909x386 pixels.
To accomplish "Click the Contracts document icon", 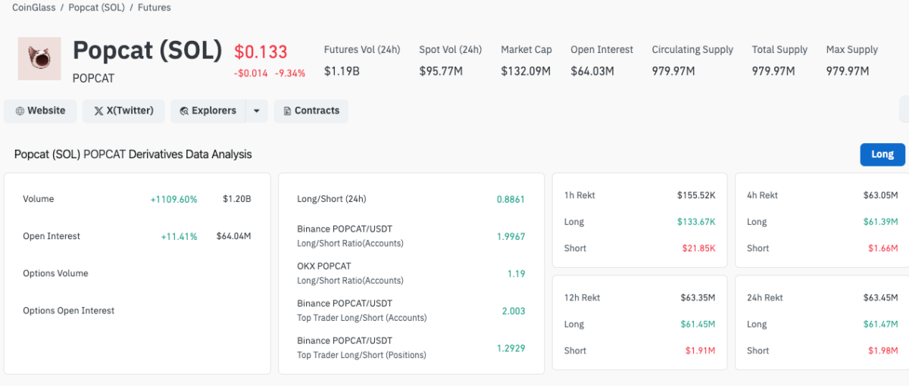I will pos(288,111).
